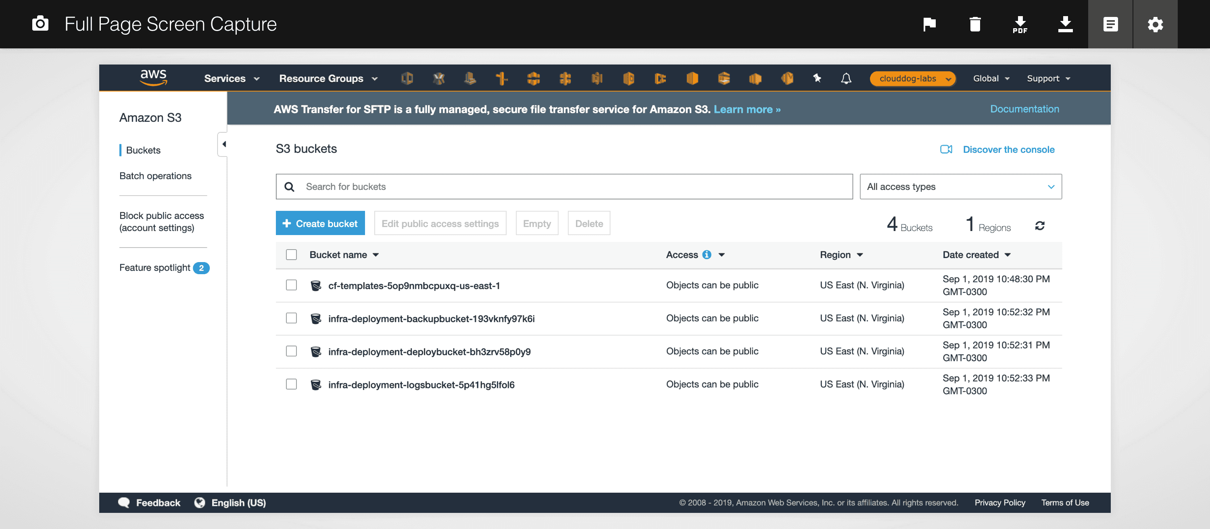Collapse the S3 sidebar with the arrow

[223, 144]
